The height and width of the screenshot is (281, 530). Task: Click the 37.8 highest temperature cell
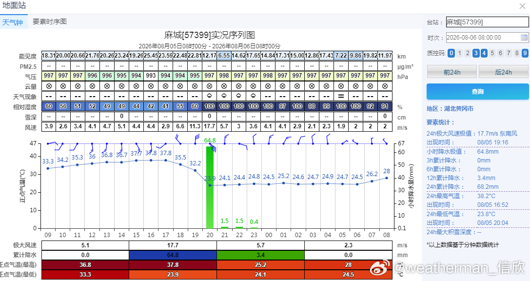(173, 265)
